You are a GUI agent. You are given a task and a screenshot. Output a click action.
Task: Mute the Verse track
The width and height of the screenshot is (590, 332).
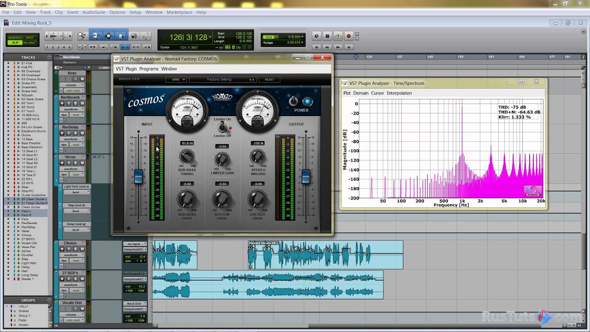82,163
